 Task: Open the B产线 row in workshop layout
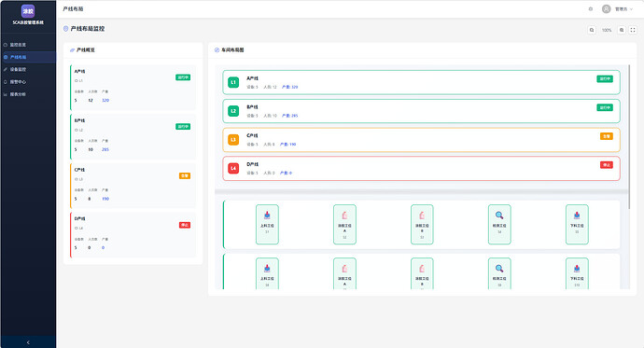(421, 111)
